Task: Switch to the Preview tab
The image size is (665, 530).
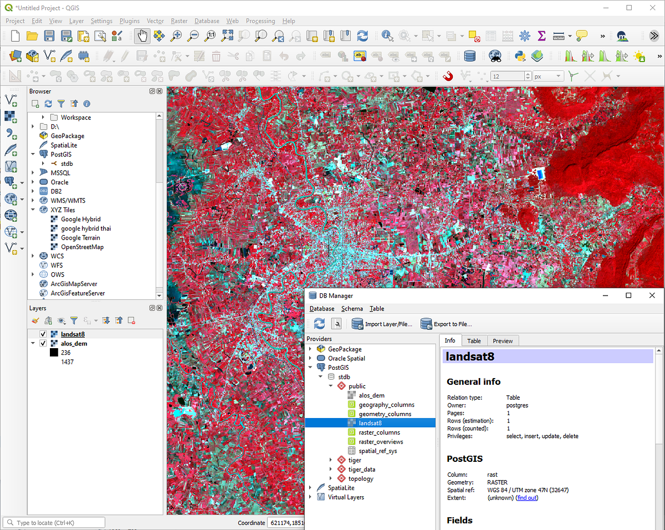Action: (x=503, y=341)
